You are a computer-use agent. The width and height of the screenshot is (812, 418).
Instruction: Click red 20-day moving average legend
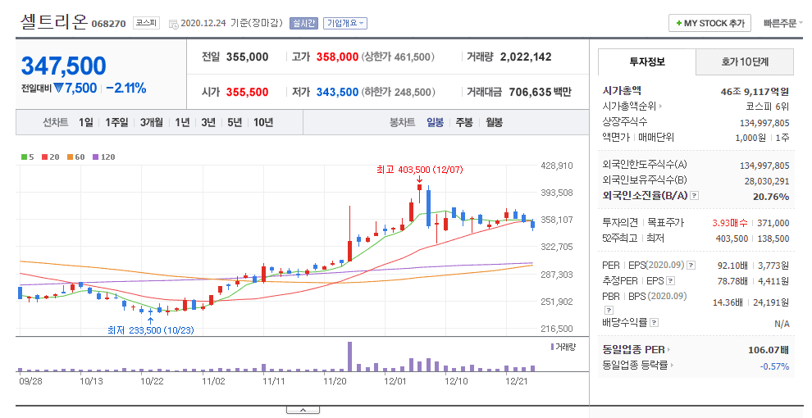click(x=51, y=157)
